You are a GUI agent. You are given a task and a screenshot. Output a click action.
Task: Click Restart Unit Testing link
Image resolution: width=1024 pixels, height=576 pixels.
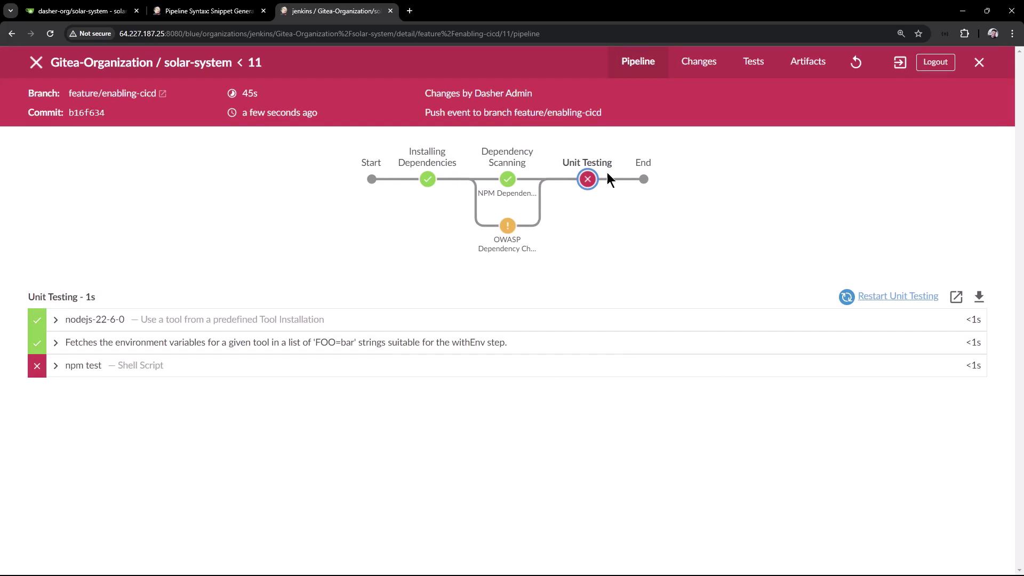point(898,297)
